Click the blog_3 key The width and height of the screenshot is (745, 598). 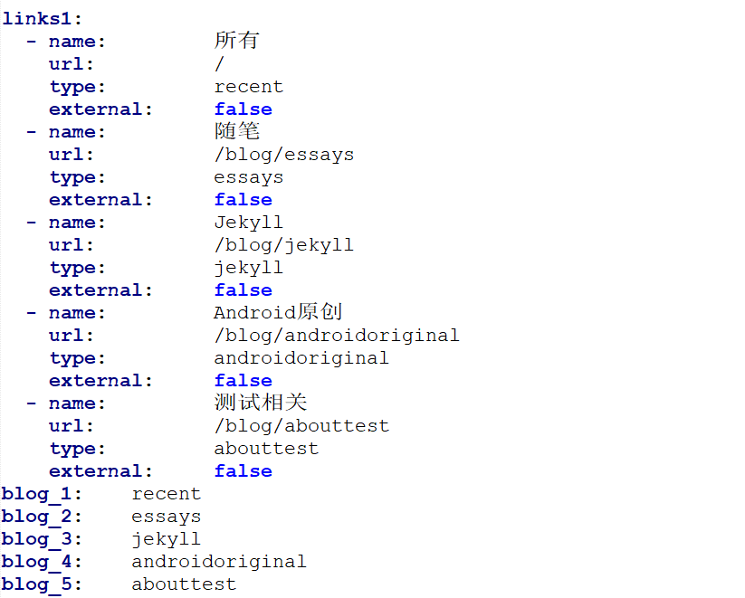click(x=42, y=539)
